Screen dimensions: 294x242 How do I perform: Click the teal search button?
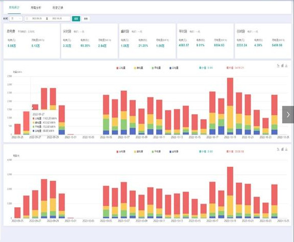click(x=76, y=18)
